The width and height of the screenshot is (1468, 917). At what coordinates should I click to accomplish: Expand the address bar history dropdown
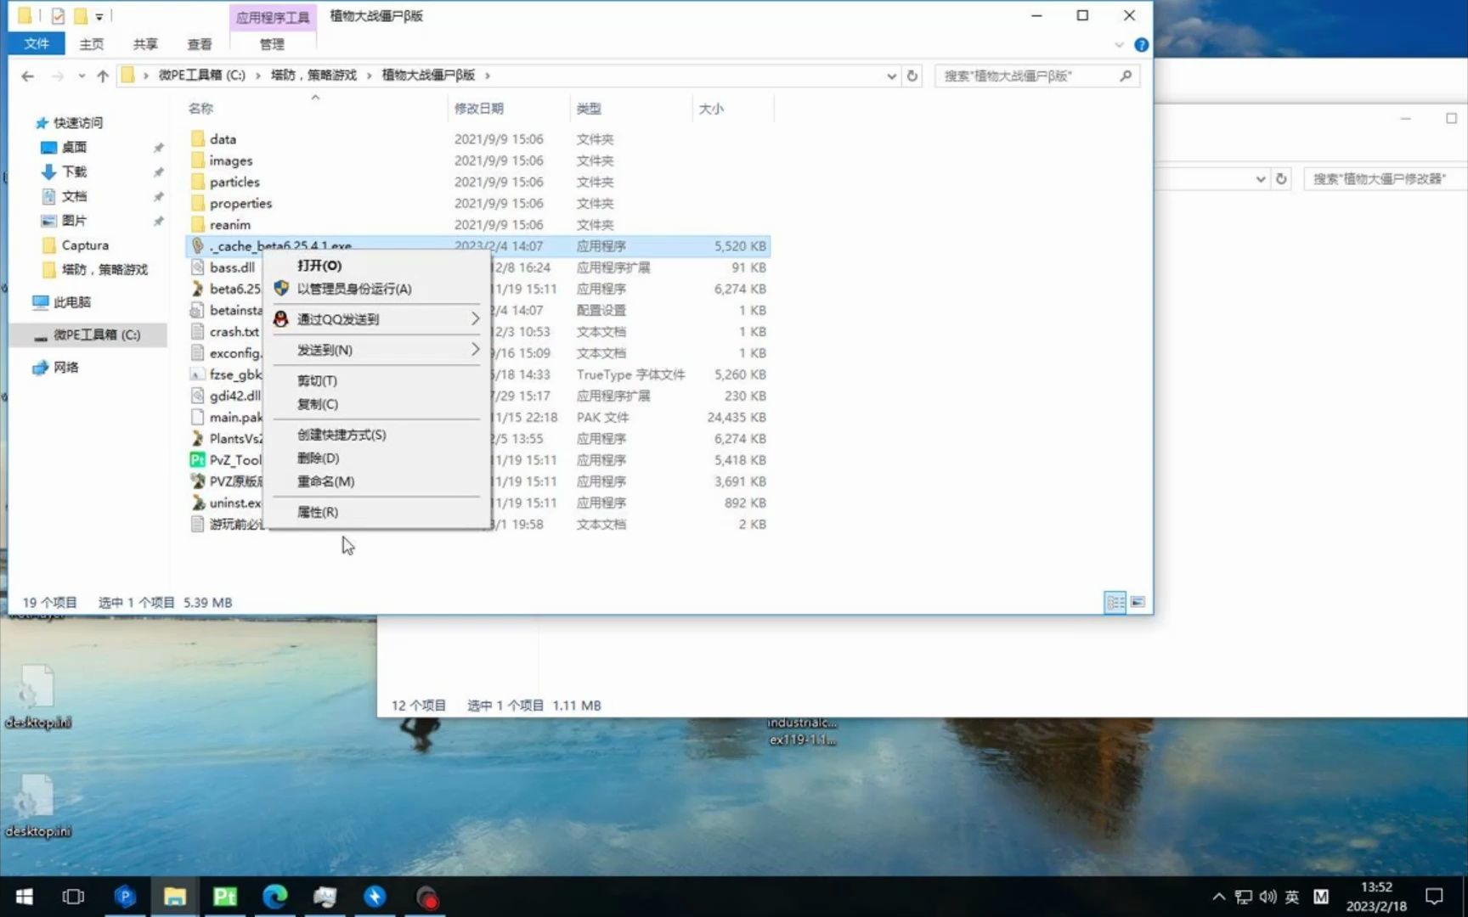[891, 76]
